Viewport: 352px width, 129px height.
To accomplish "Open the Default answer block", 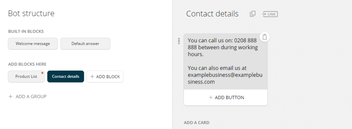I will 85,44.
